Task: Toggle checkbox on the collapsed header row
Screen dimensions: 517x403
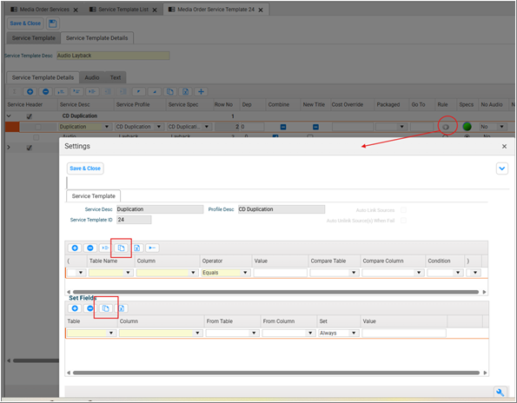Action: pos(29,148)
